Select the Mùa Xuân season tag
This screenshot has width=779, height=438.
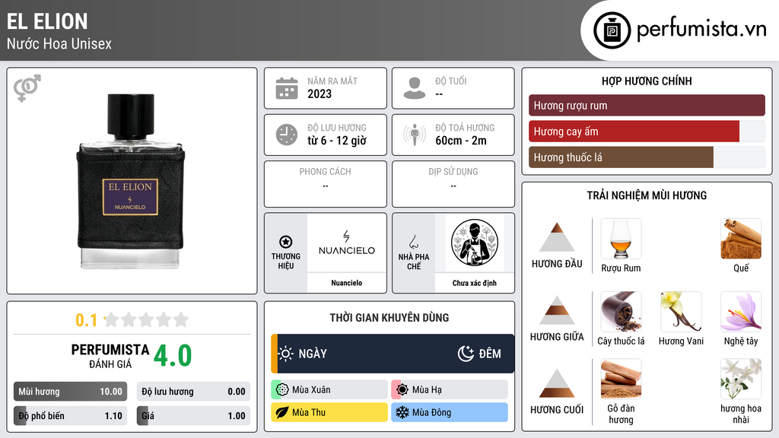pos(329,390)
